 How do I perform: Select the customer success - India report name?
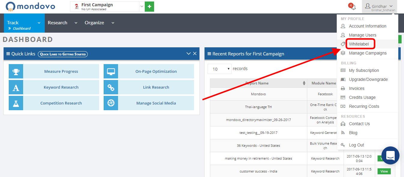(x=258, y=171)
